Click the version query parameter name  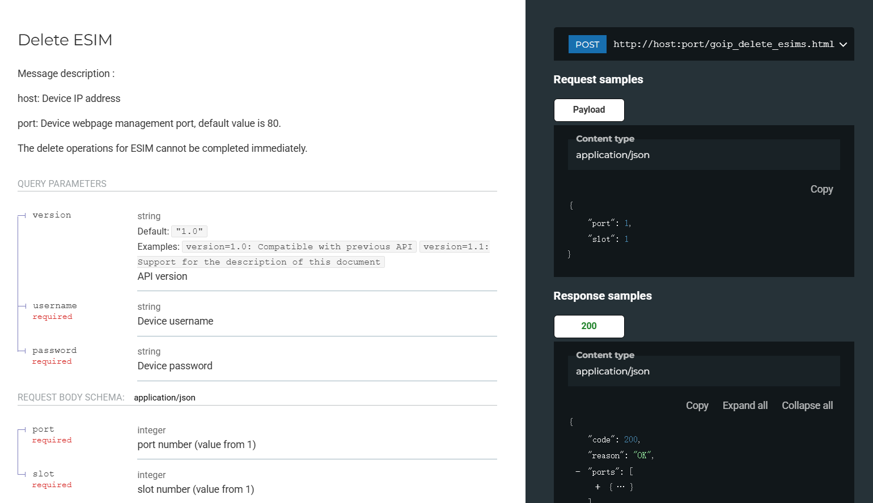coord(52,215)
